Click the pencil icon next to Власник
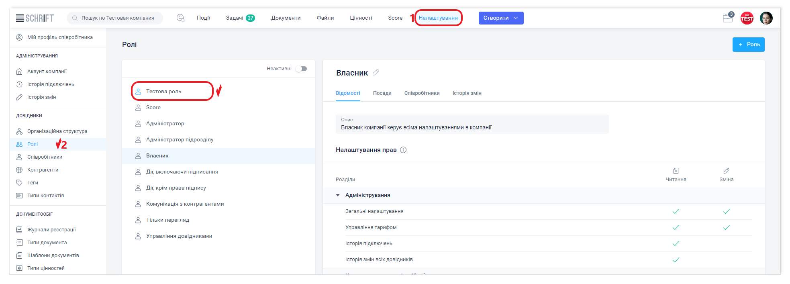Screen dimensions: 790x284 (x=376, y=73)
